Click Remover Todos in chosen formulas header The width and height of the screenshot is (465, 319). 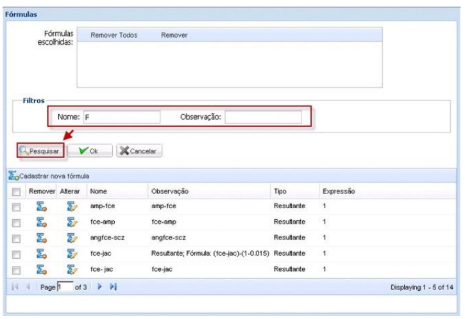114,35
